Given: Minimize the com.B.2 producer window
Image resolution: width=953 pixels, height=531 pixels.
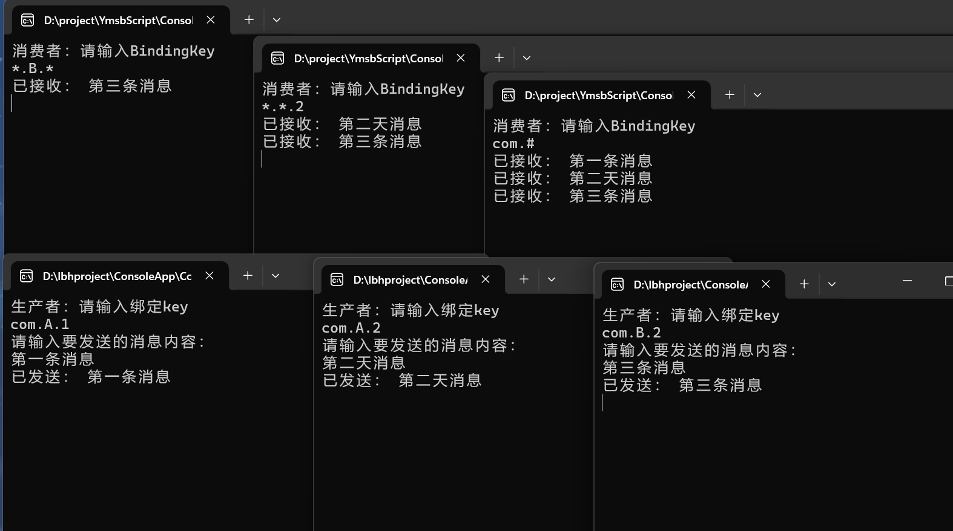Looking at the screenshot, I should (x=907, y=281).
